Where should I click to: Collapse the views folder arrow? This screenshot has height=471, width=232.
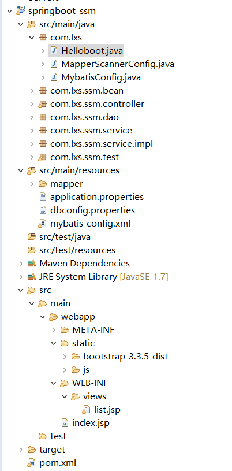coord(65,396)
